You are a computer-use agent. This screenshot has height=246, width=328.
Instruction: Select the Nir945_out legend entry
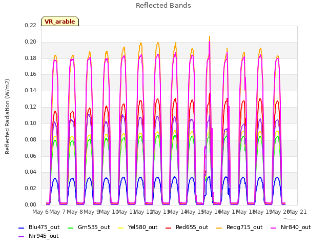click(x=38, y=236)
